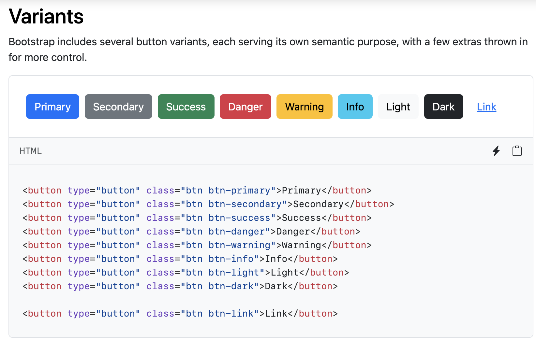Click the yellow Warning button

(x=305, y=107)
